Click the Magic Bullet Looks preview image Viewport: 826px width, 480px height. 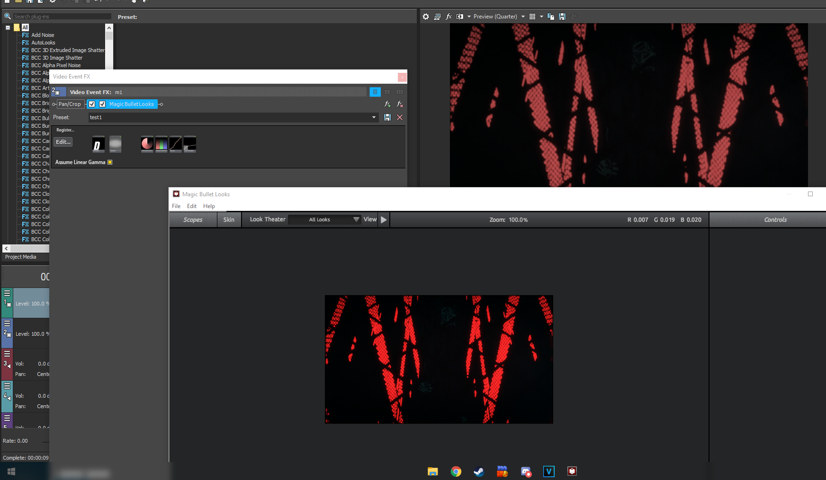[439, 359]
